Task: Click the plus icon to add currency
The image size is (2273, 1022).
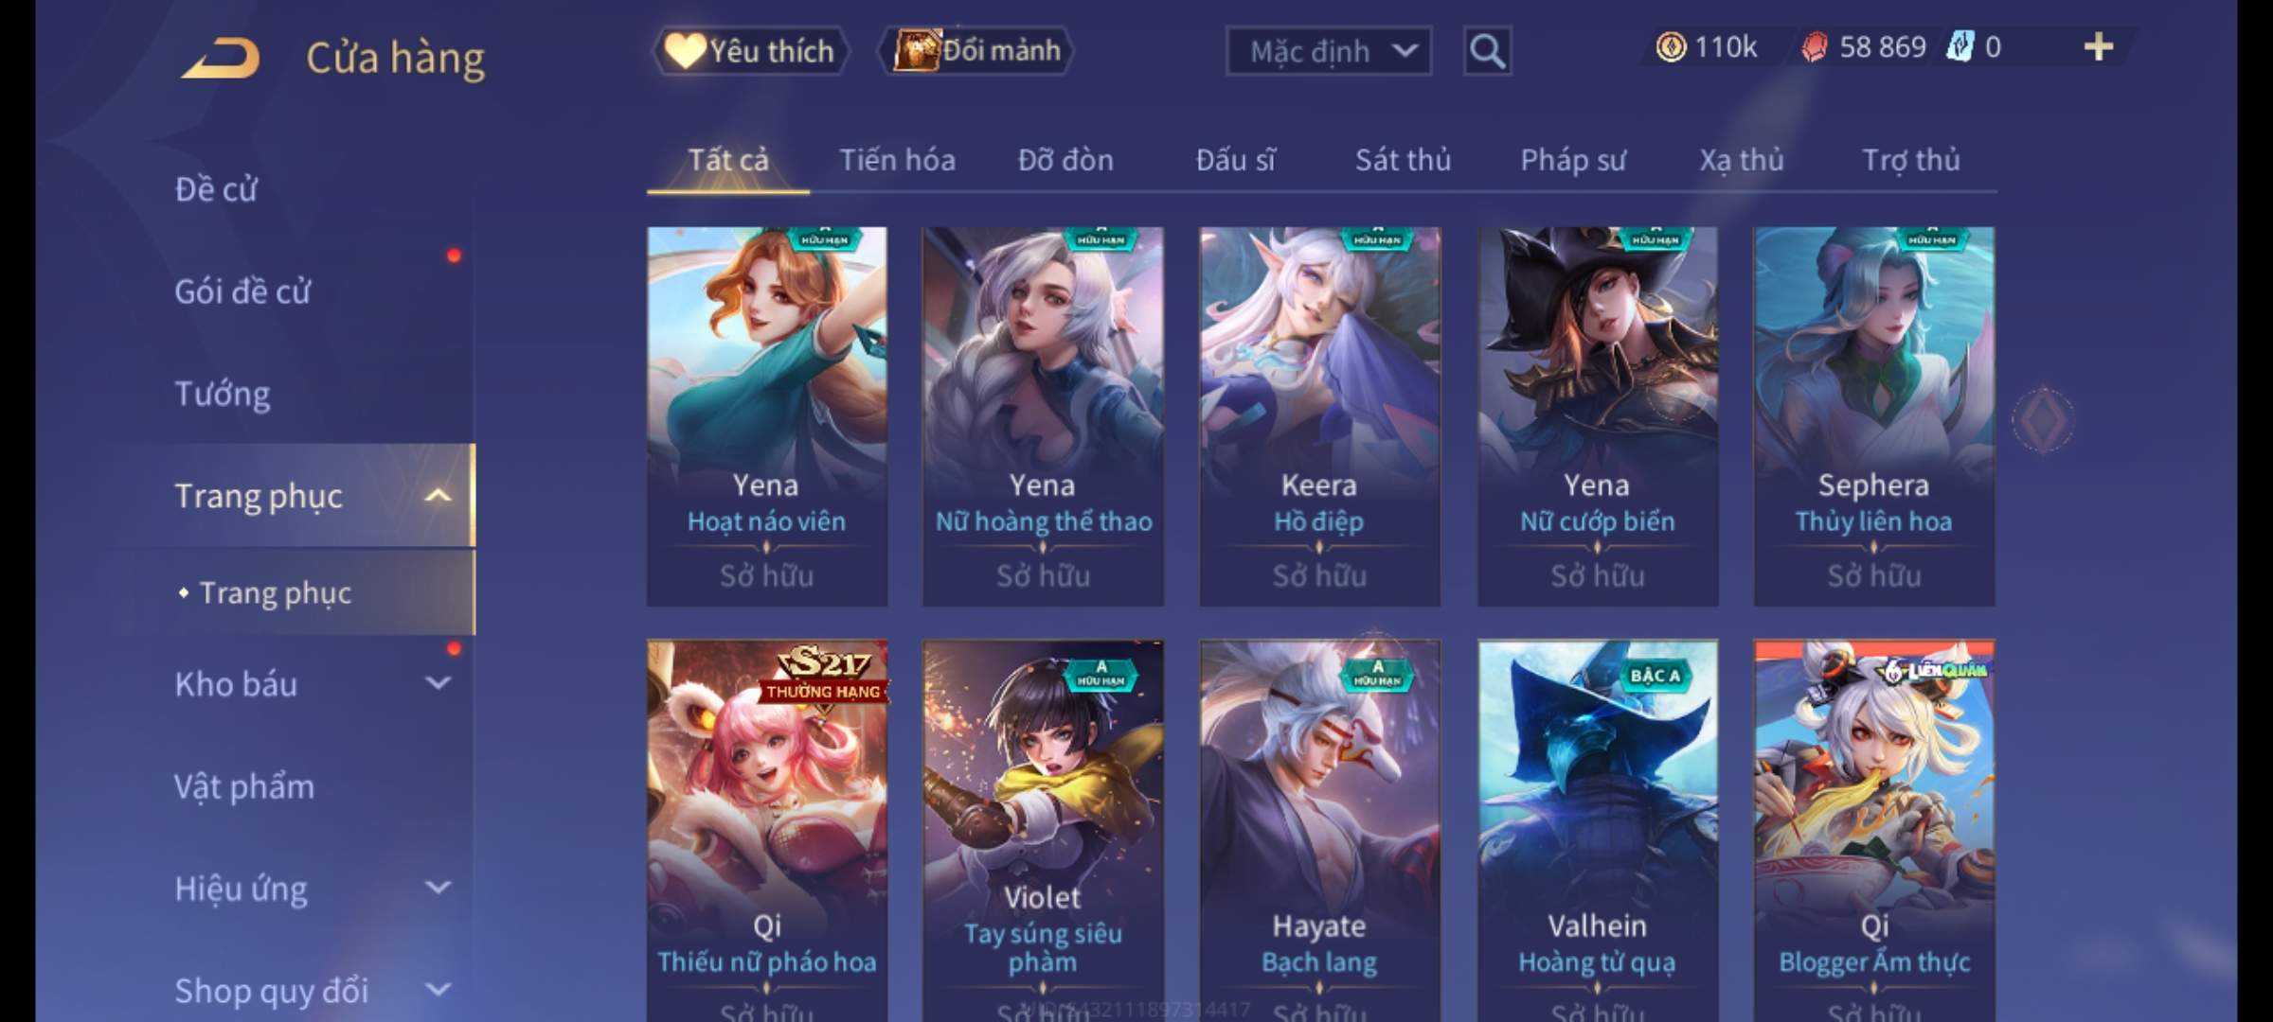Action: (2099, 47)
